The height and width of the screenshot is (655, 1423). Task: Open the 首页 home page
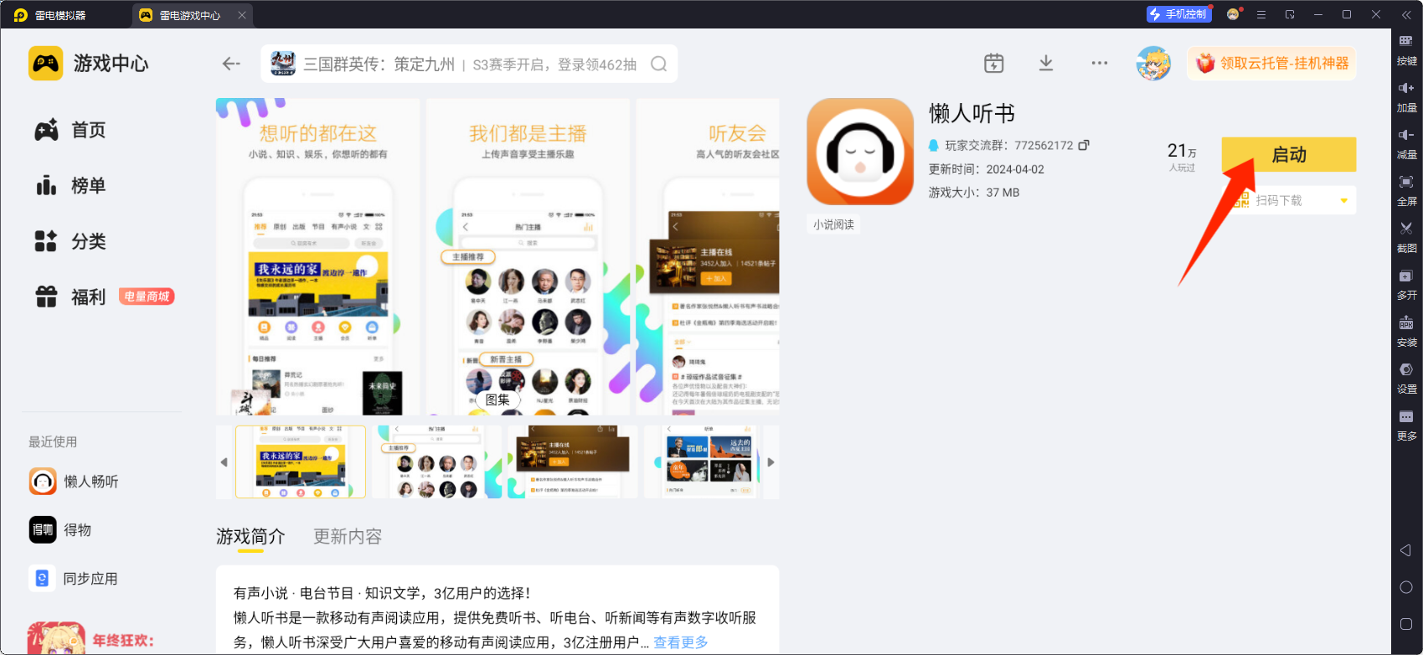pos(70,130)
